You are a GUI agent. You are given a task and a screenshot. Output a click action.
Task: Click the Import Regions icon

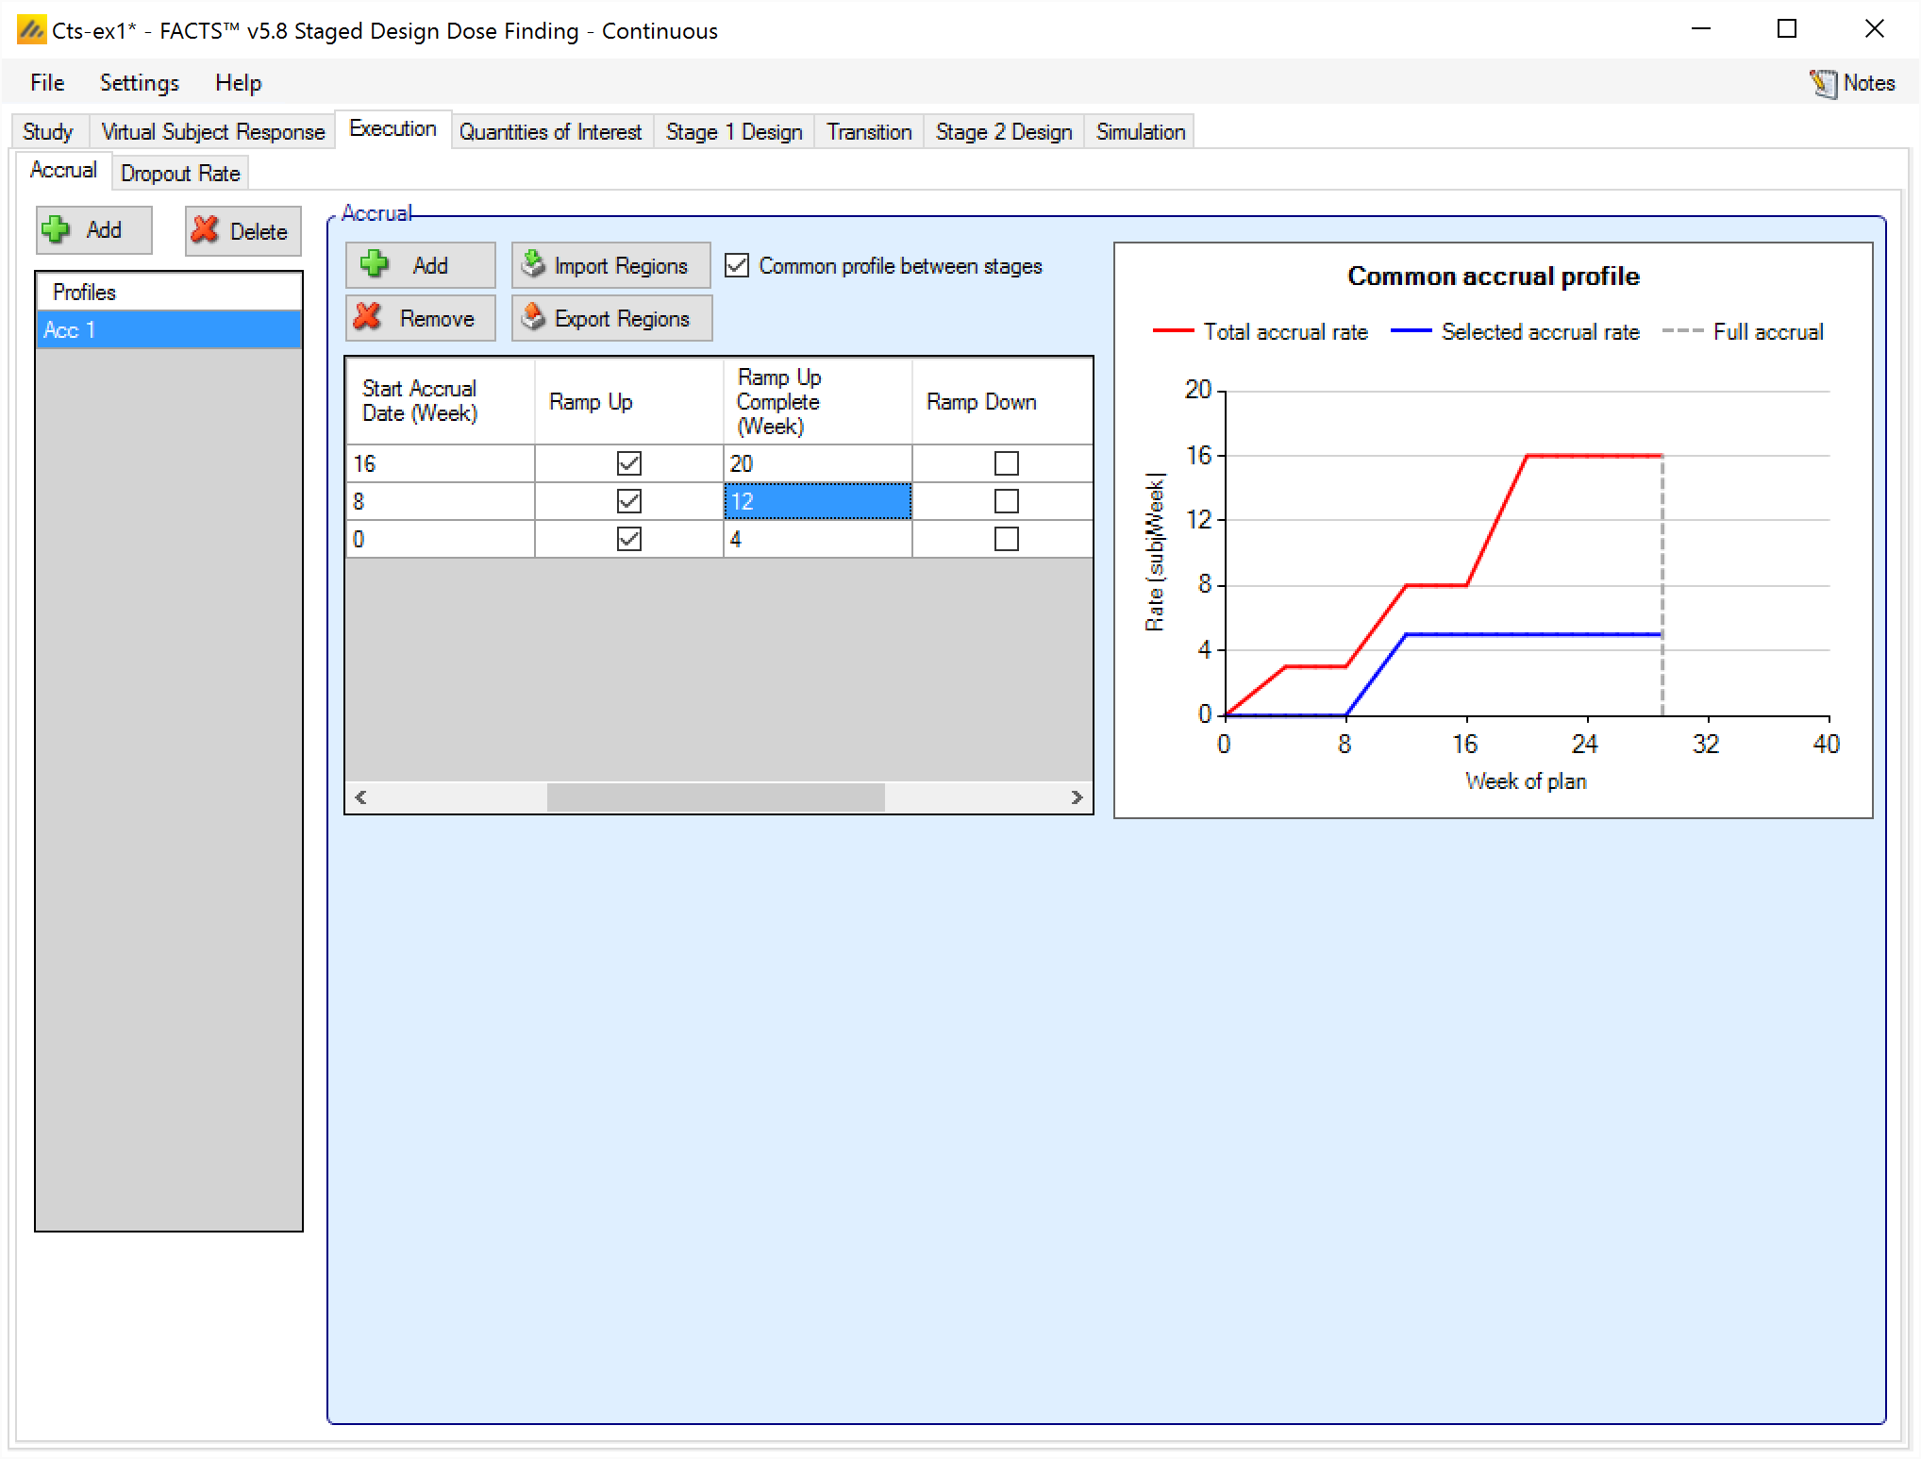[534, 264]
